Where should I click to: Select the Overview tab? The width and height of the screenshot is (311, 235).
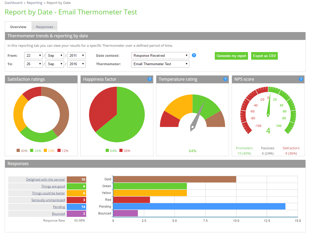click(x=18, y=27)
